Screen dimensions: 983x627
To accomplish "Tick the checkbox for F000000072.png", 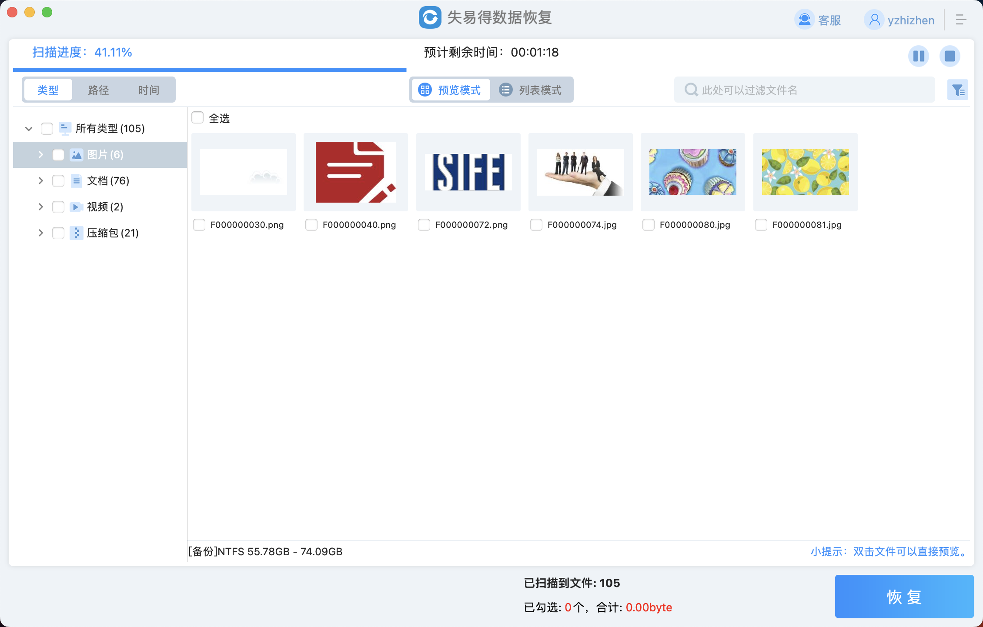I will pyautogui.click(x=424, y=225).
